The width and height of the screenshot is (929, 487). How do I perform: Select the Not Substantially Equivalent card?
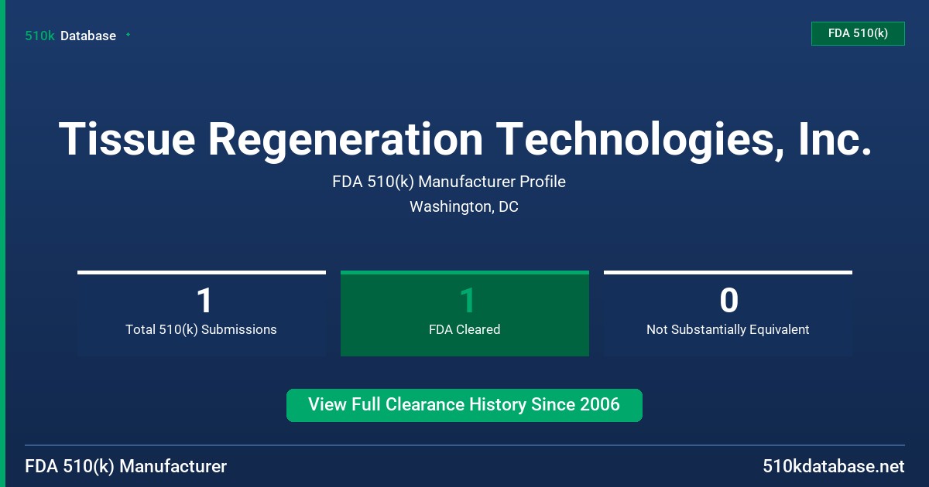pyautogui.click(x=728, y=313)
